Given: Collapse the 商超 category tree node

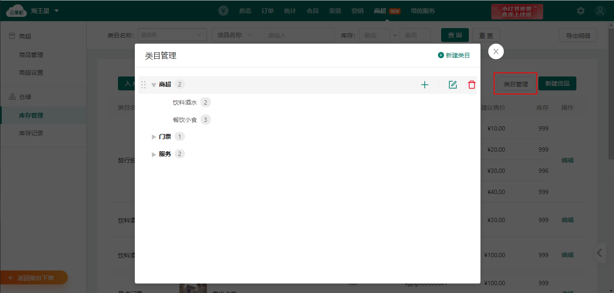Looking at the screenshot, I should [153, 85].
